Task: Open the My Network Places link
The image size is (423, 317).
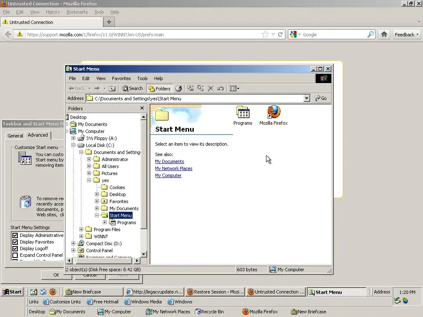Action: pos(173,168)
